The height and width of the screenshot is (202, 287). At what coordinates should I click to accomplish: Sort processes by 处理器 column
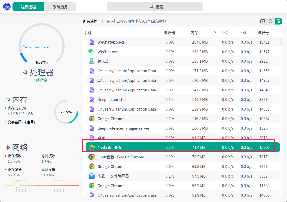170,33
